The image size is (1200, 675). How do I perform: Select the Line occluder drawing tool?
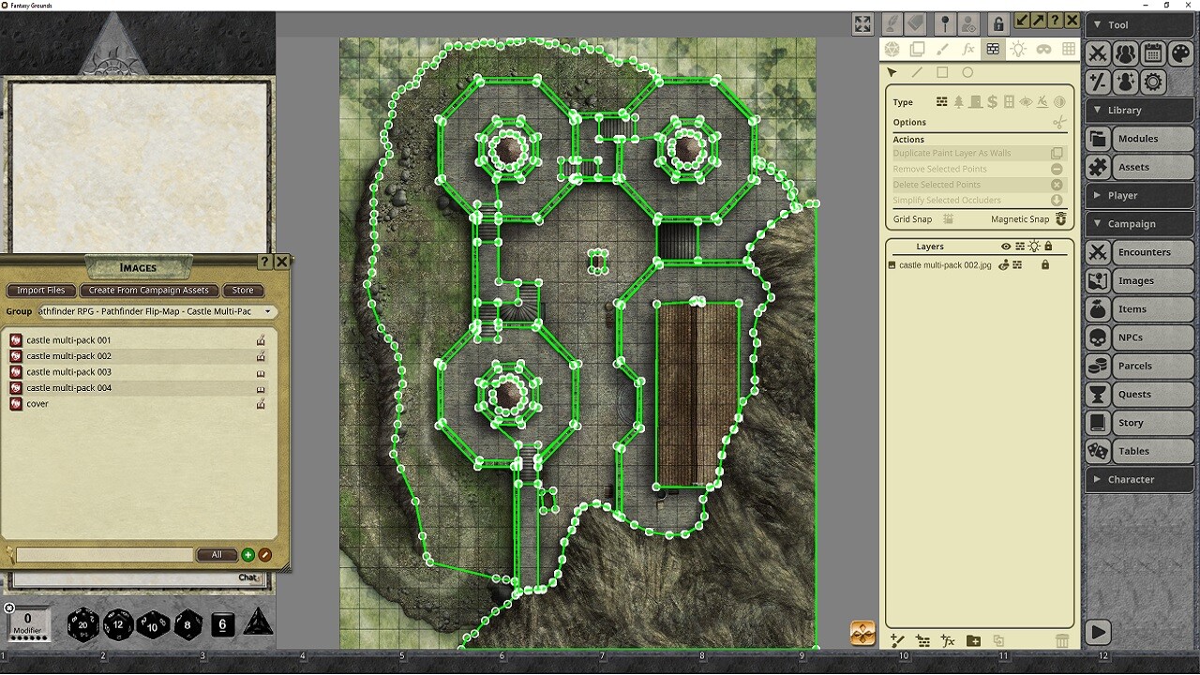coord(916,72)
